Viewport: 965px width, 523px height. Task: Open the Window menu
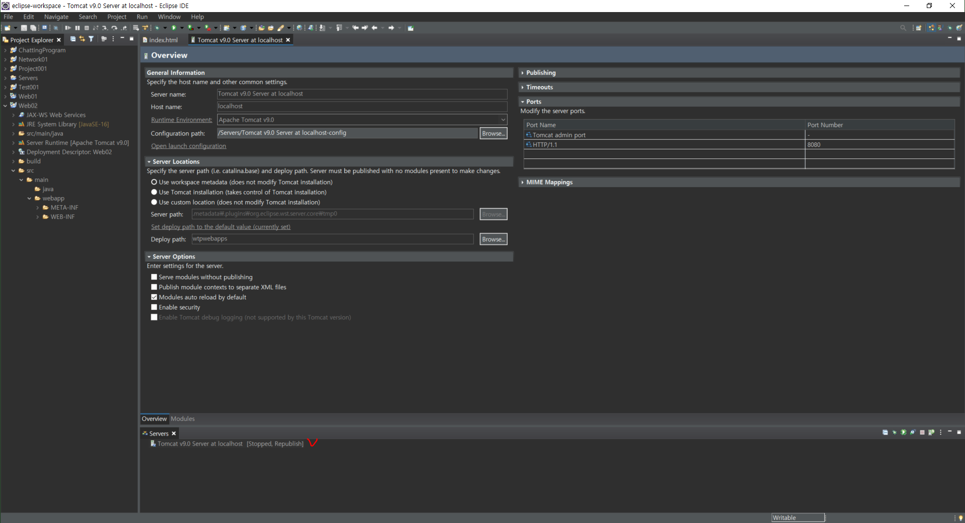(x=169, y=17)
